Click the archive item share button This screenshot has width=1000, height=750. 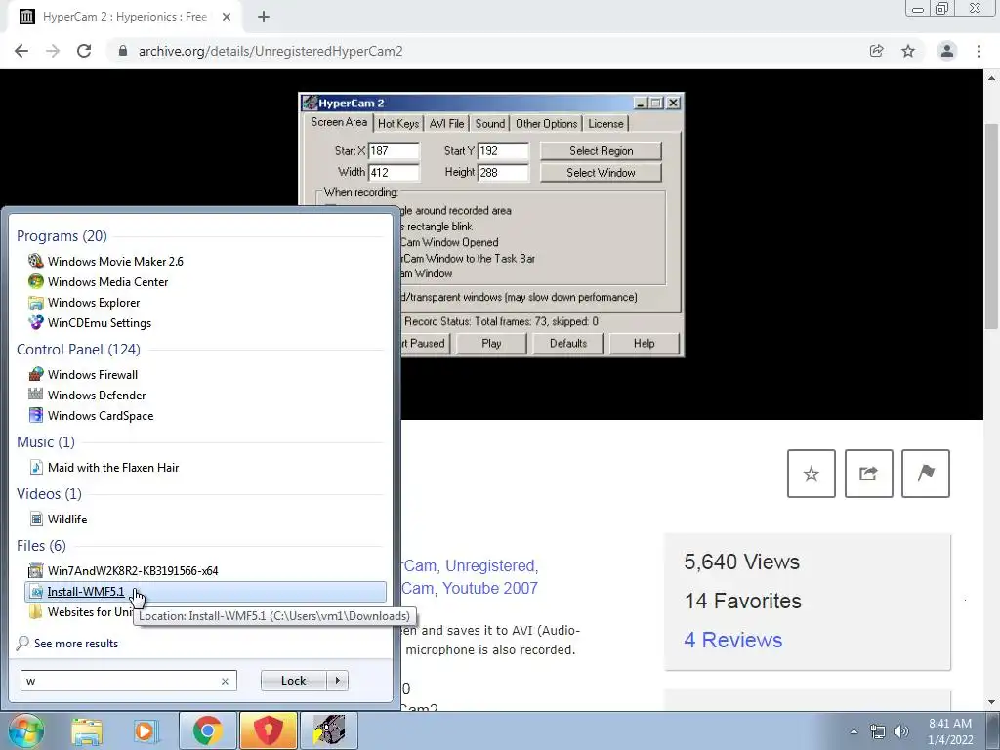tap(868, 474)
